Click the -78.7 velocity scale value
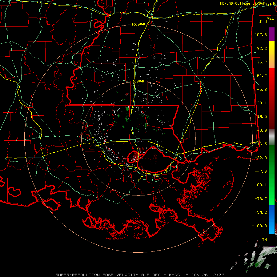 (261, 199)
